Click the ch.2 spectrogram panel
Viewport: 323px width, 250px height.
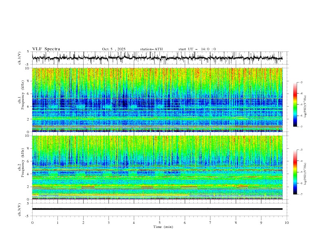click(x=157, y=167)
